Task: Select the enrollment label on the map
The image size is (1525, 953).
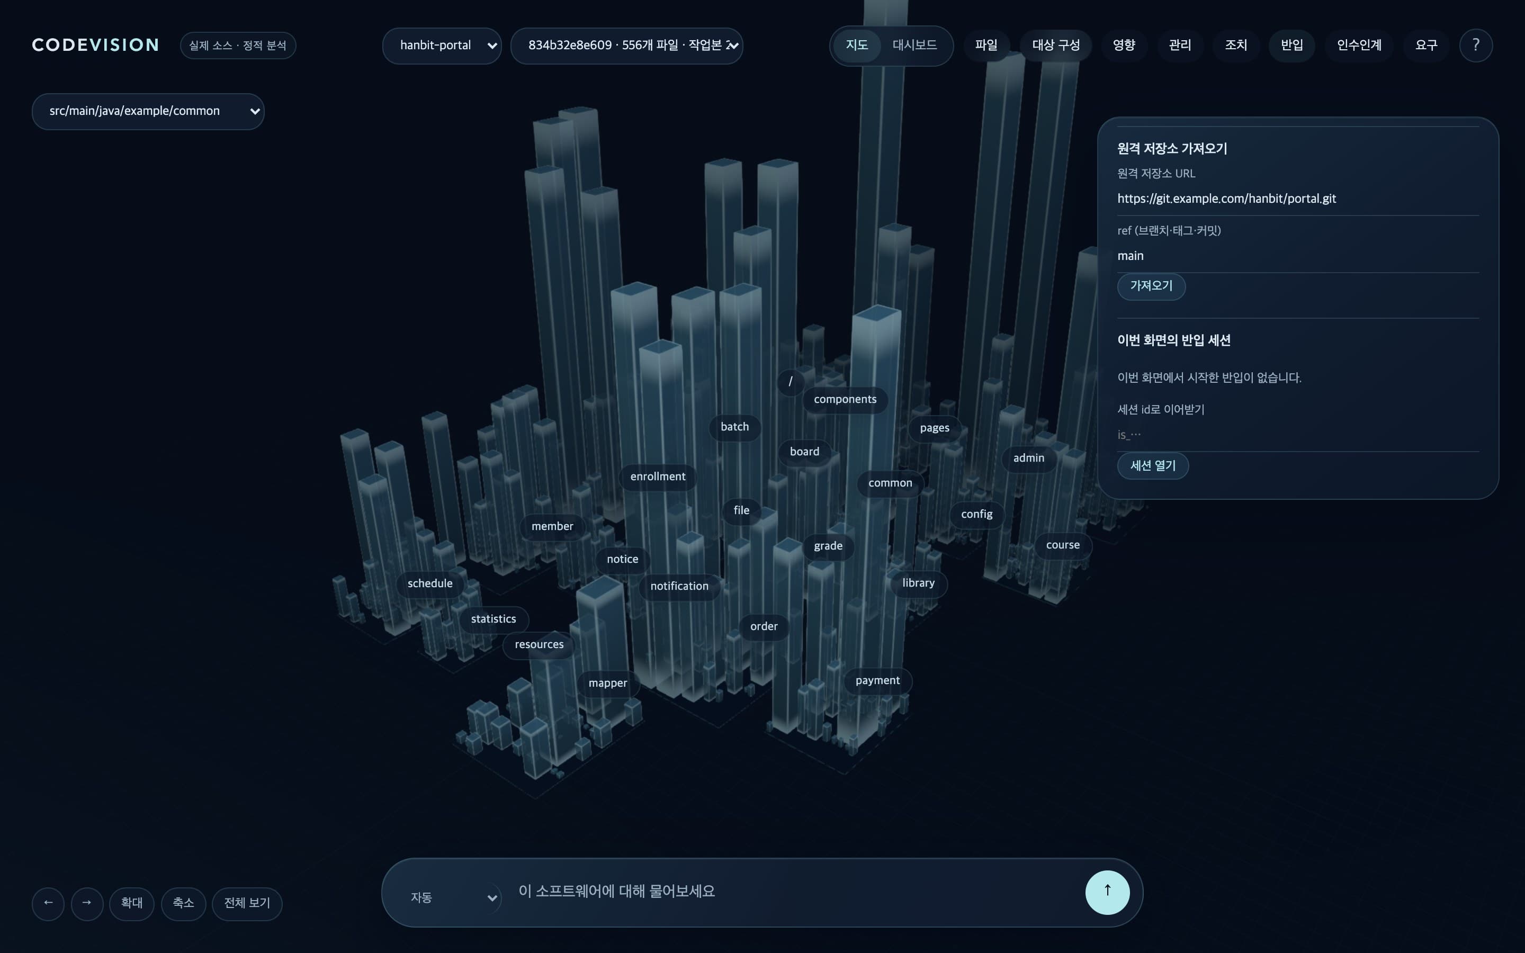Action: click(657, 477)
